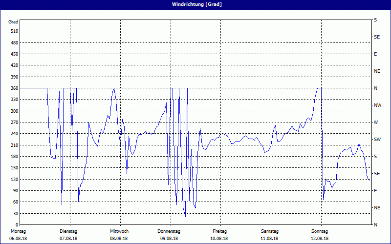Click the "Samstag" day label
The image size is (391, 244).
(x=270, y=231)
